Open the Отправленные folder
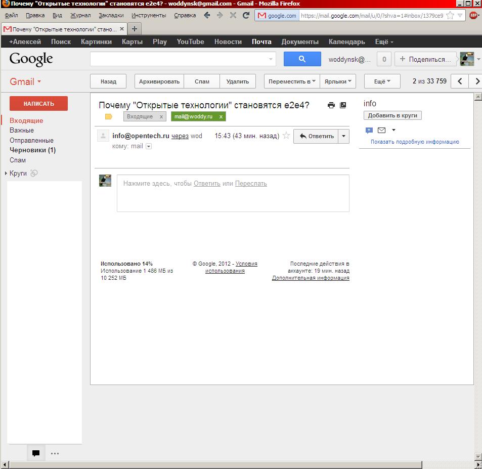This screenshot has width=482, height=469. 31,140
